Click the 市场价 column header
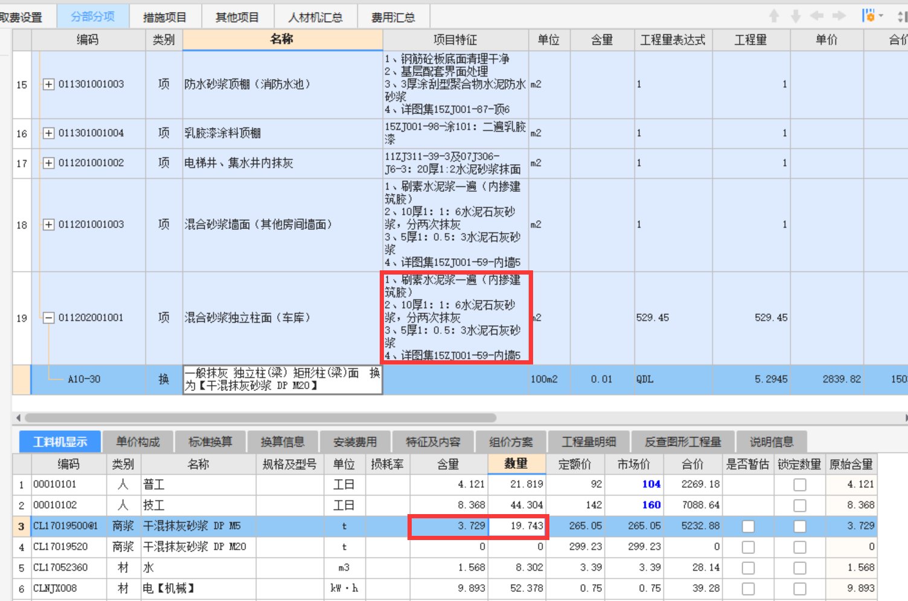The image size is (908, 601). (x=635, y=464)
